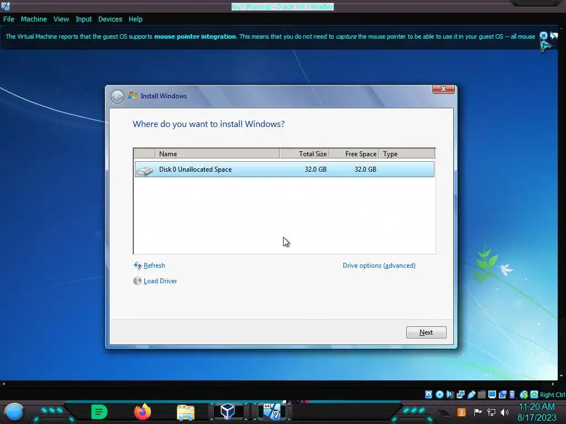The height and width of the screenshot is (424, 566).
Task: Open the green chat app on taskbar
Action: coord(99,412)
